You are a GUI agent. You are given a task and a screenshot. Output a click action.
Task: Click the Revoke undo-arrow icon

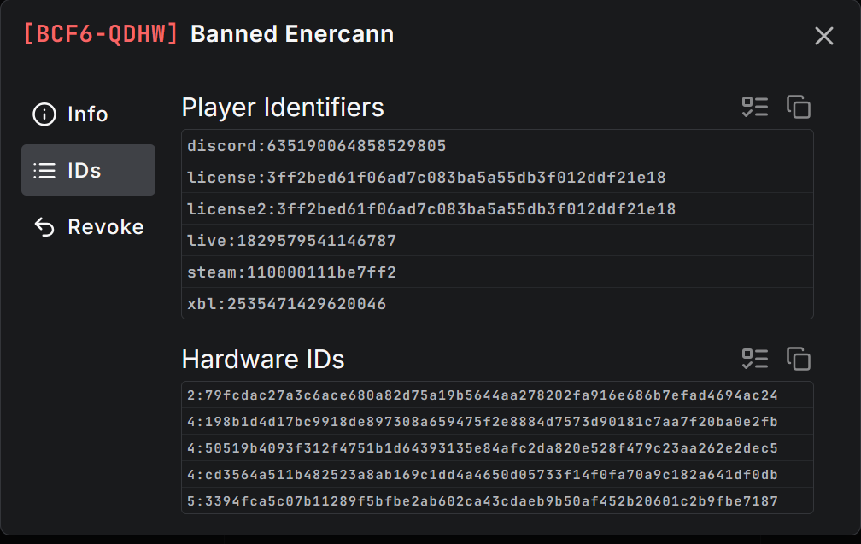[44, 227]
